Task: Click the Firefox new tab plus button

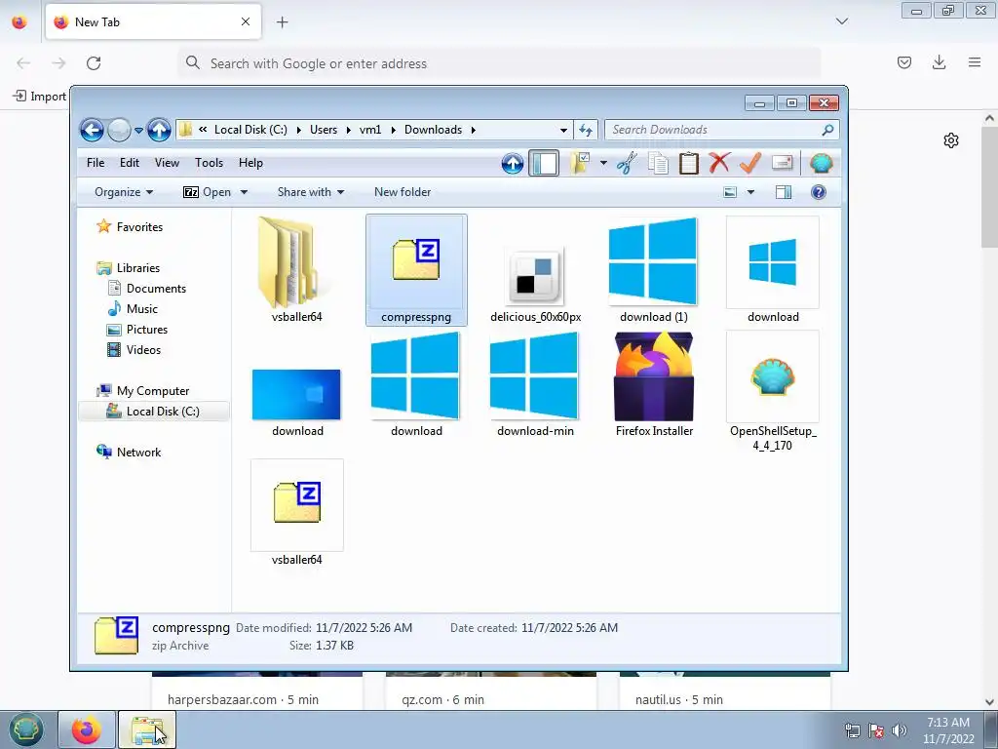Action: 282,22
